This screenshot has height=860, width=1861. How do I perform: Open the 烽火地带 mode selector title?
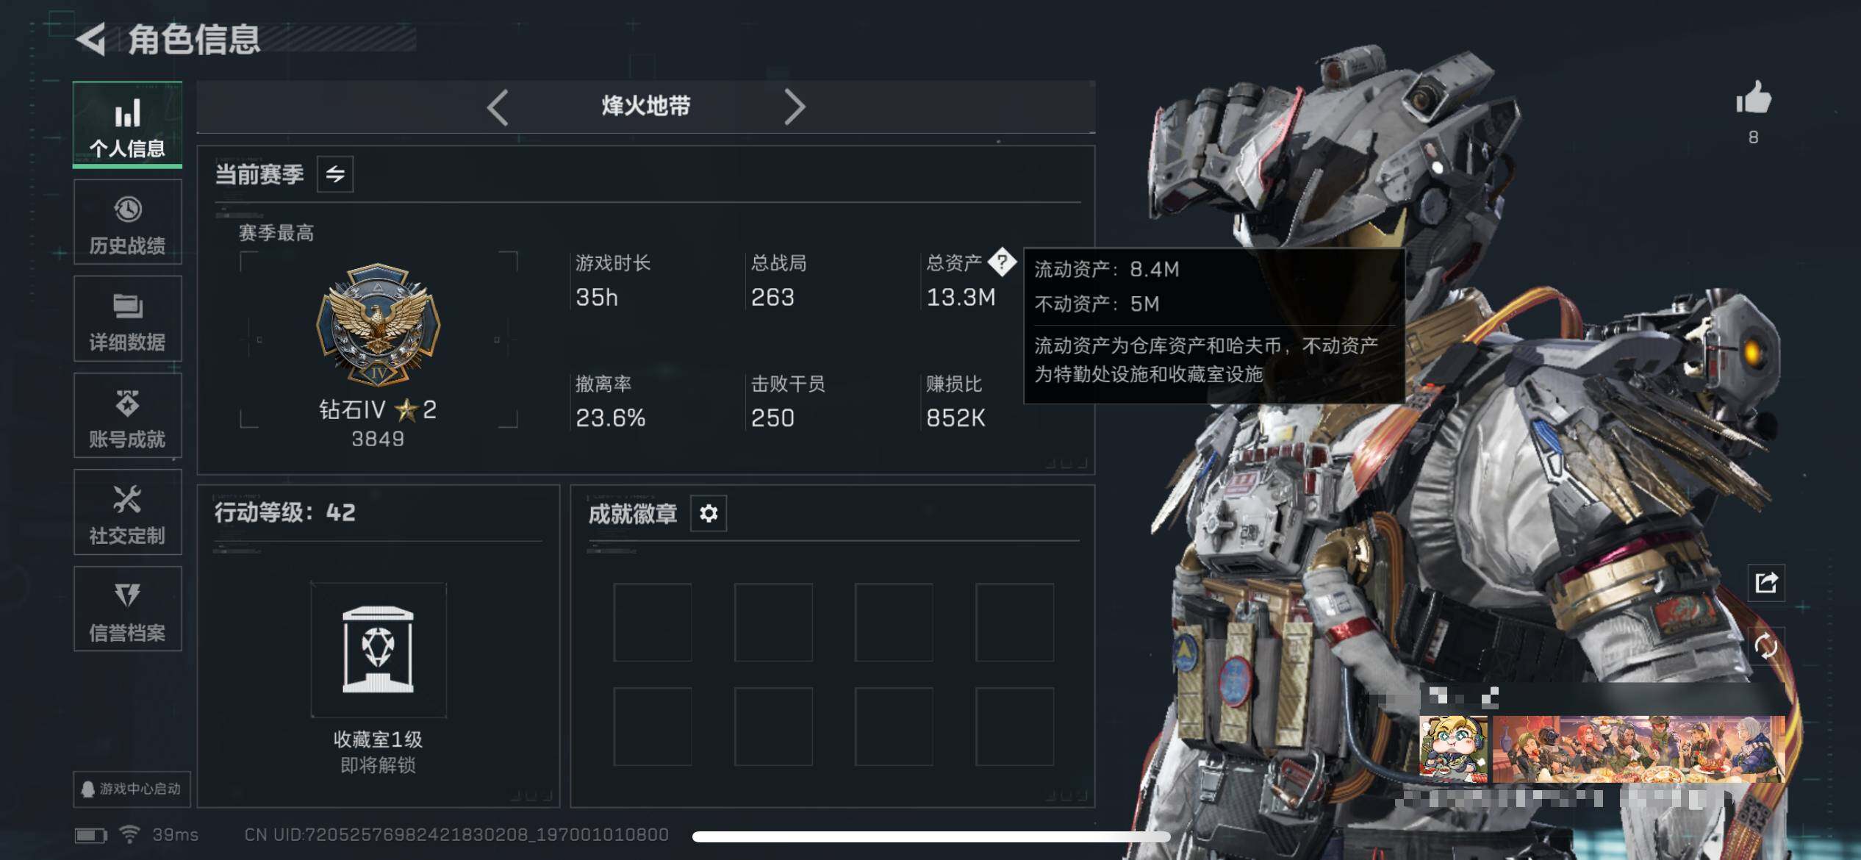pos(646,106)
